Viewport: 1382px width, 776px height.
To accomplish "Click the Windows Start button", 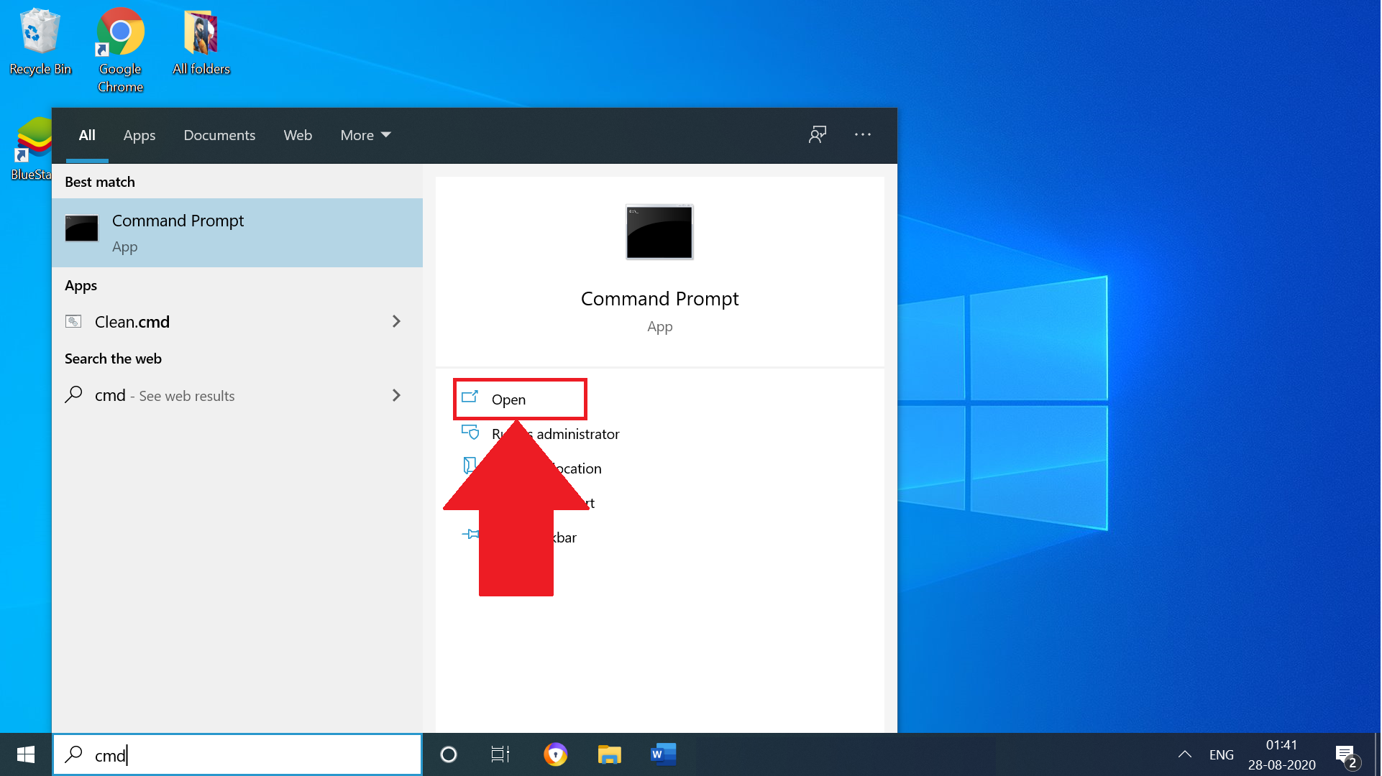I will (x=26, y=754).
